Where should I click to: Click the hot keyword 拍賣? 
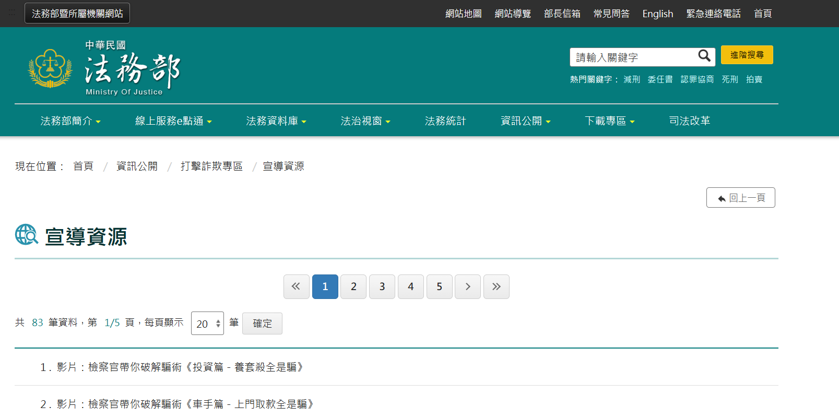pos(754,79)
